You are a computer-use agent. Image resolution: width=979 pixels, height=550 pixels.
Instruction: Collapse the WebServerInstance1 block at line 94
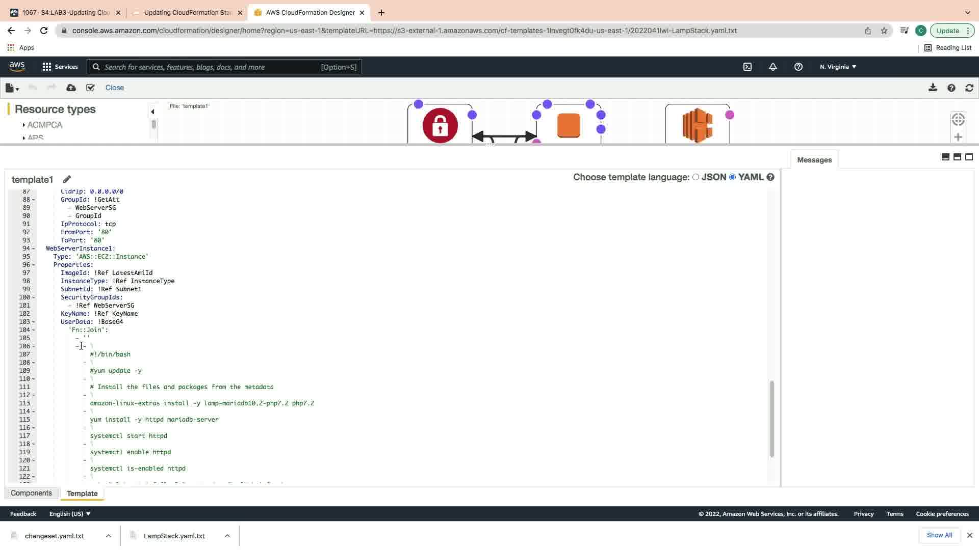pos(34,249)
